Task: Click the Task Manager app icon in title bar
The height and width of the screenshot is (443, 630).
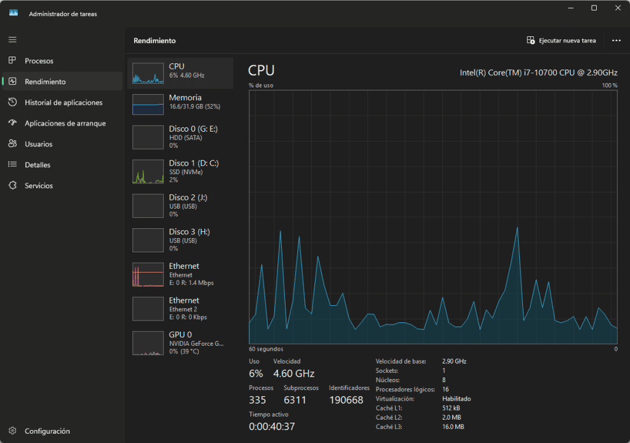Action: pos(14,13)
